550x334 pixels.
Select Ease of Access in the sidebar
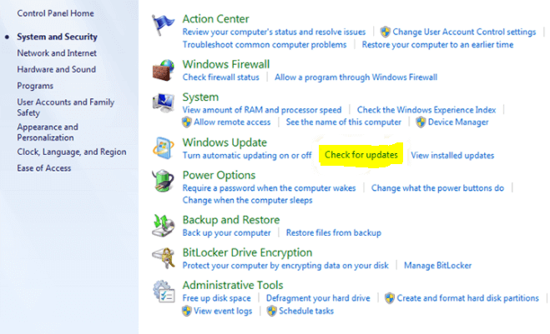[x=44, y=168]
